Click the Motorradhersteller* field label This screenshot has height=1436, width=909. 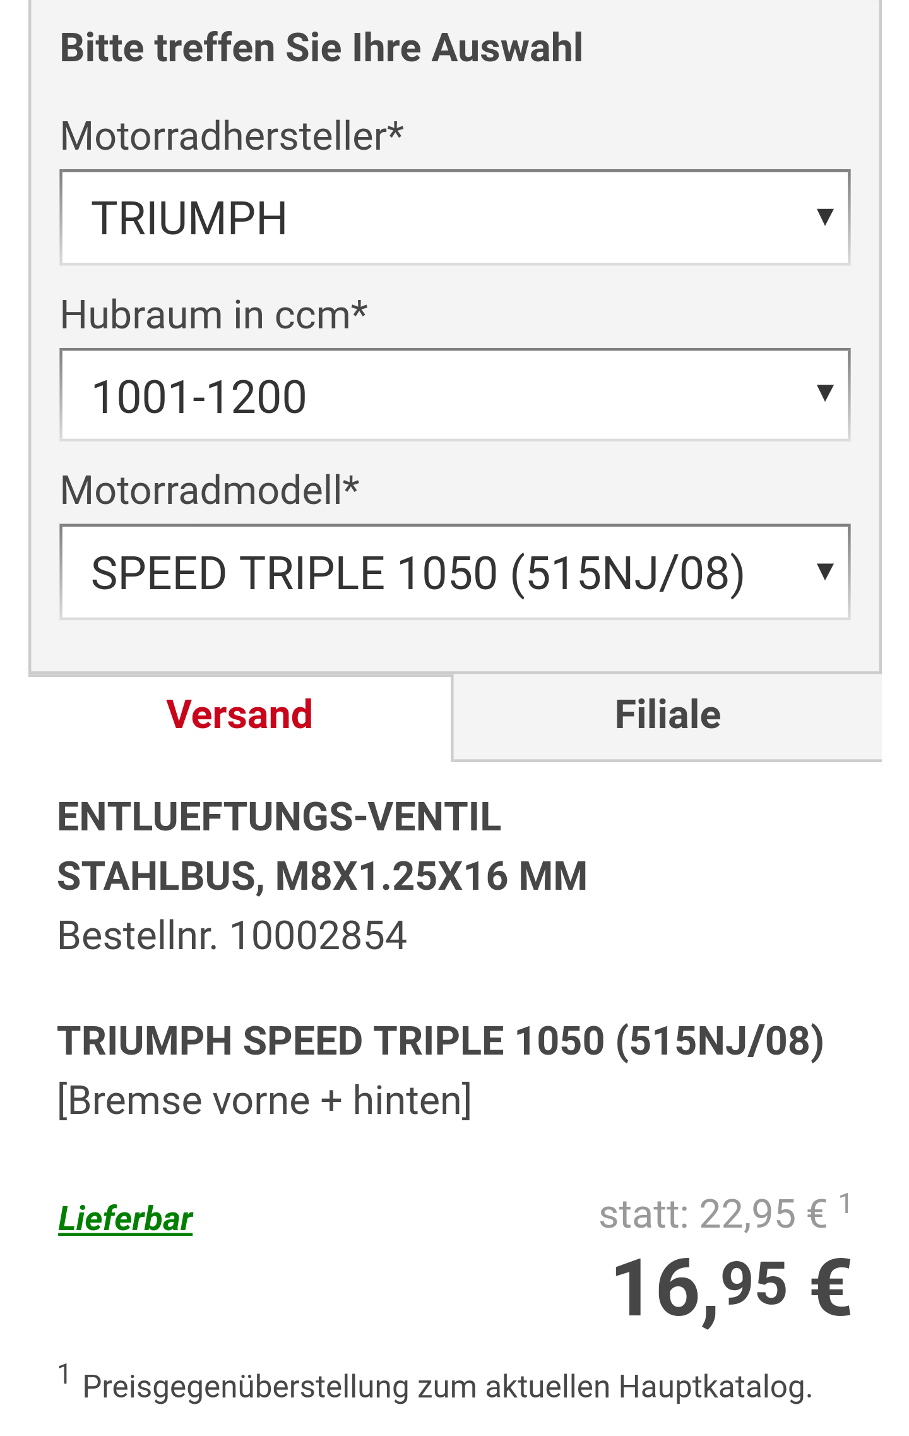[232, 135]
